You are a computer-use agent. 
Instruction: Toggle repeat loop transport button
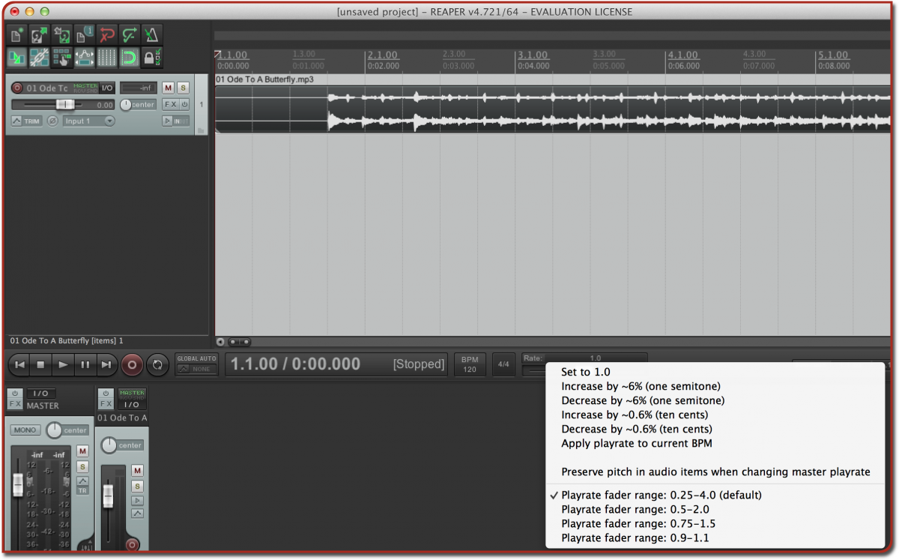157,364
